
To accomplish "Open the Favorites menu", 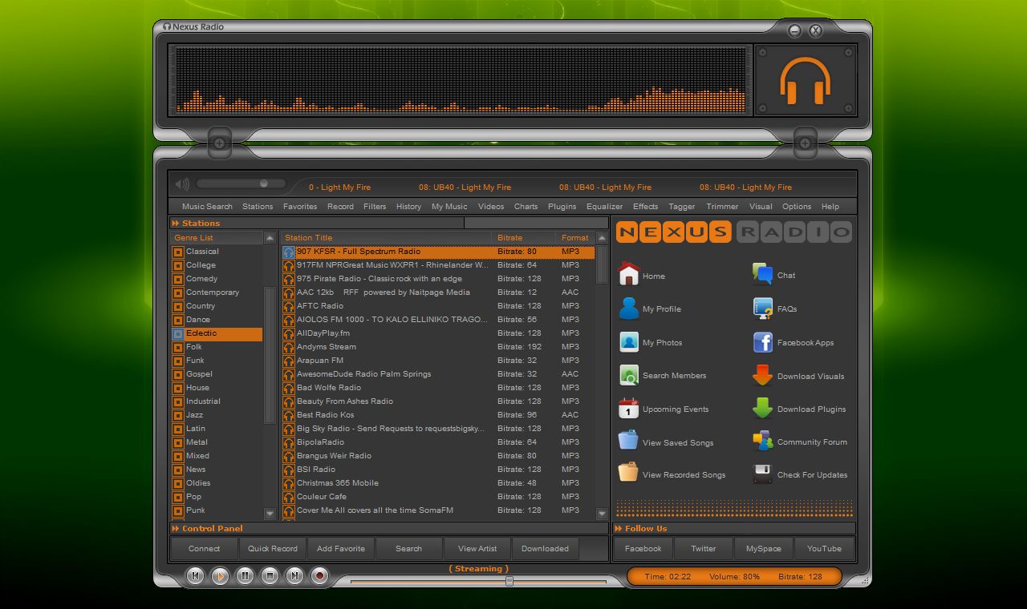I will (x=300, y=206).
